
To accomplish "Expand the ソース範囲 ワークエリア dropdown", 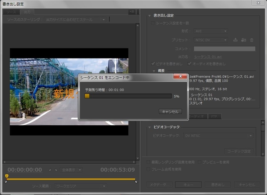I will click(x=81, y=186).
